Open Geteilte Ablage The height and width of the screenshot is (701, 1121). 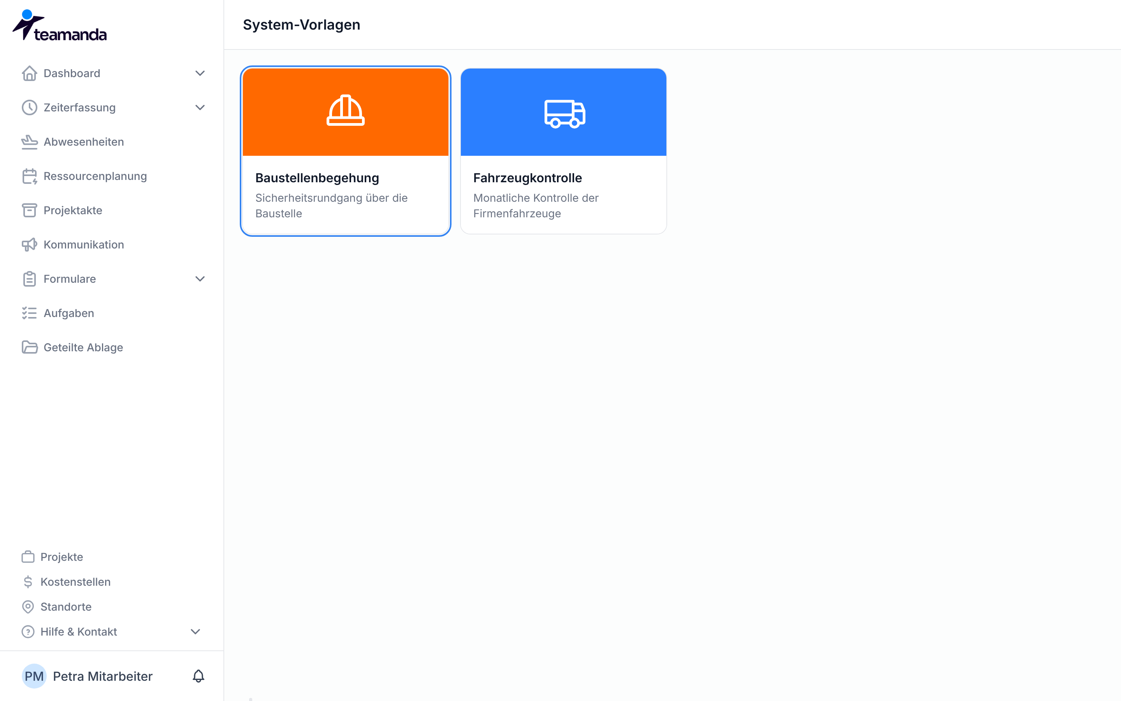[83, 348]
